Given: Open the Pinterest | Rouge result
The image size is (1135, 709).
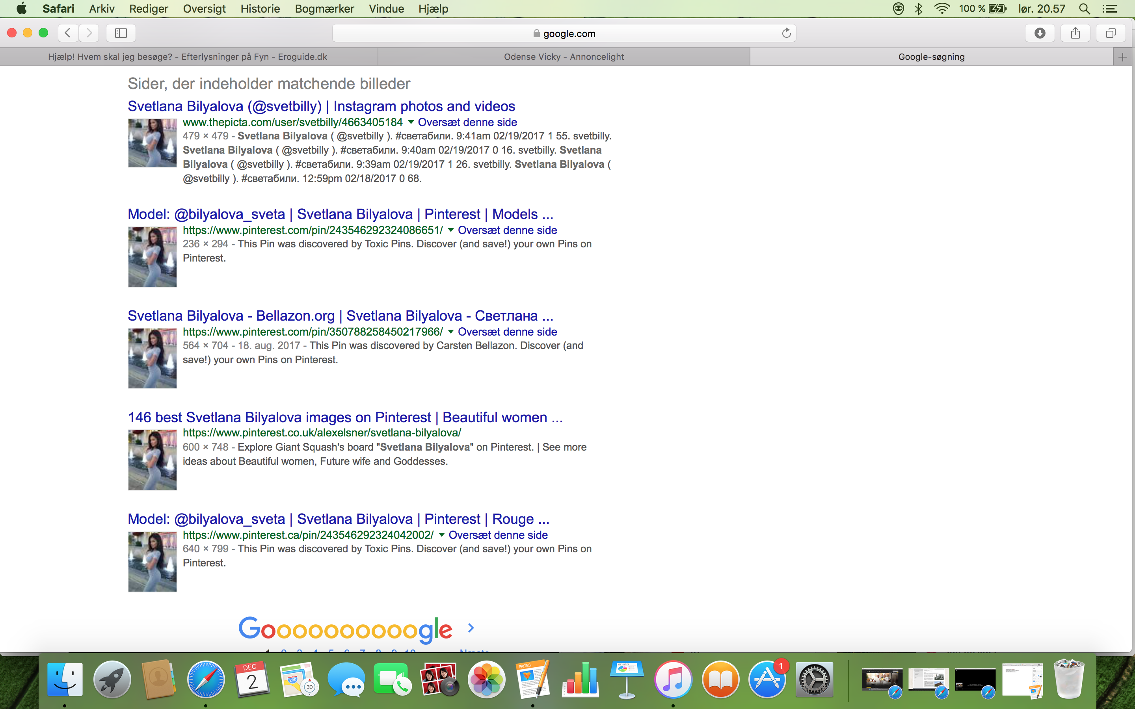Looking at the screenshot, I should click(x=338, y=519).
